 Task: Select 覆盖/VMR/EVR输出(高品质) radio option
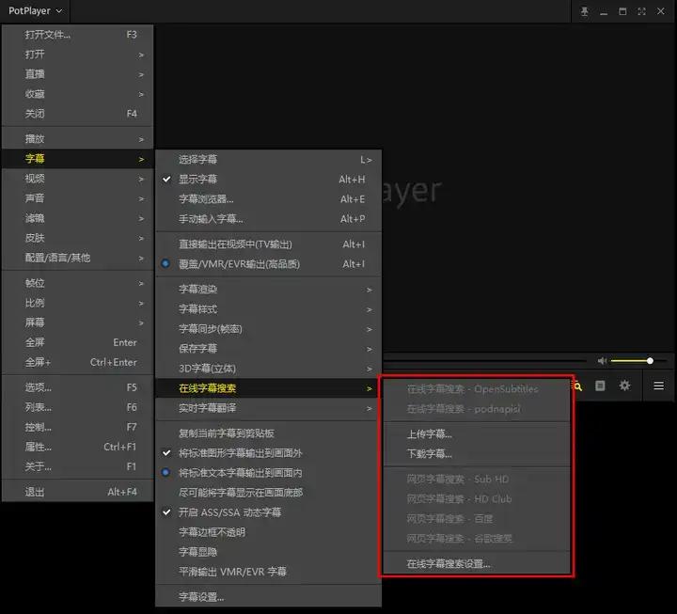239,264
